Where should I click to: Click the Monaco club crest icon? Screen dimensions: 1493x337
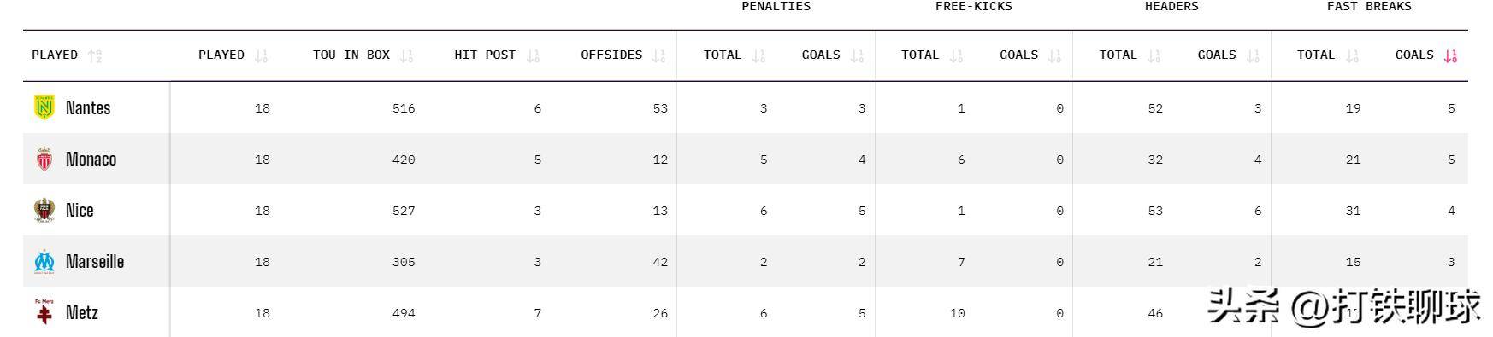tap(44, 159)
